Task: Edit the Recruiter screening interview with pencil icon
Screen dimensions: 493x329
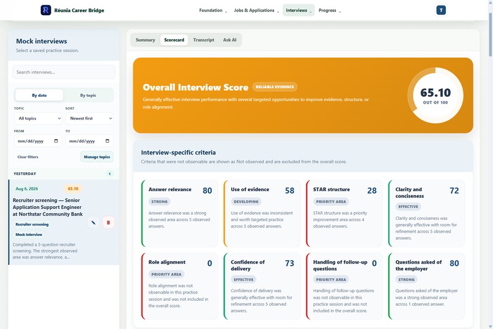Action: coord(94,222)
